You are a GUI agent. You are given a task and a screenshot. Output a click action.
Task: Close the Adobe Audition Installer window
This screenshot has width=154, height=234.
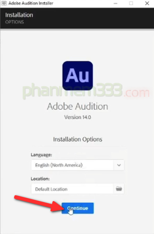(147, 3)
